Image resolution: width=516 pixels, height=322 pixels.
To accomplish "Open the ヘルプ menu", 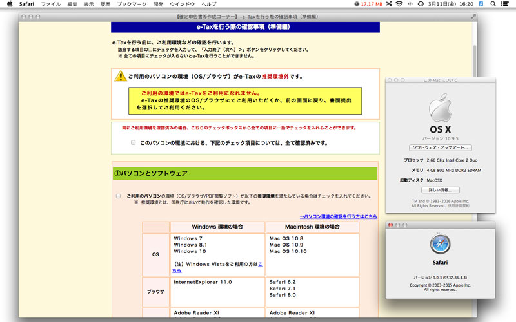I will (208, 4).
